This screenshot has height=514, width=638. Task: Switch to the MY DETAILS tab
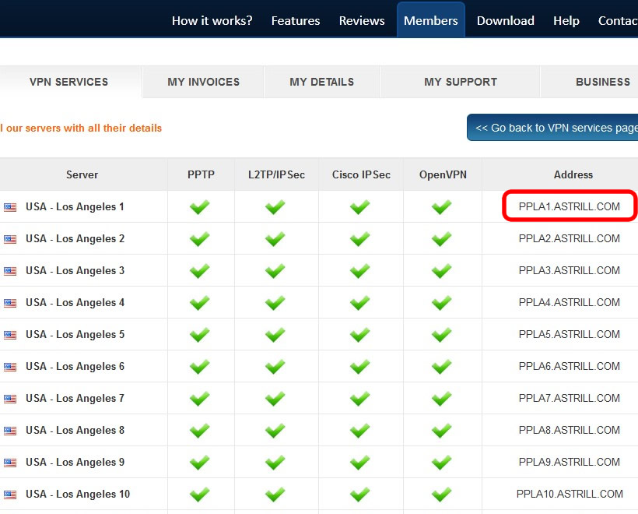321,82
